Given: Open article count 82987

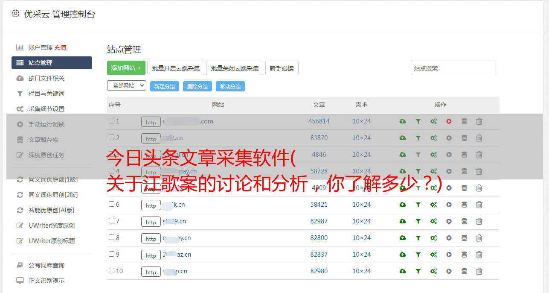Looking at the screenshot, I should click(x=319, y=221).
